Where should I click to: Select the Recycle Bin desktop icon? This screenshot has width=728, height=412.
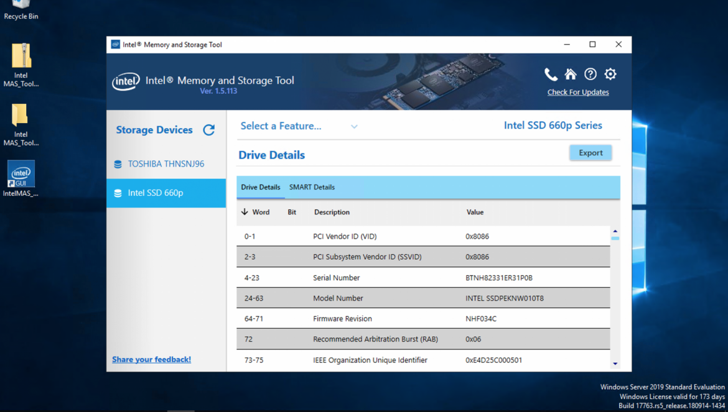[21, 10]
